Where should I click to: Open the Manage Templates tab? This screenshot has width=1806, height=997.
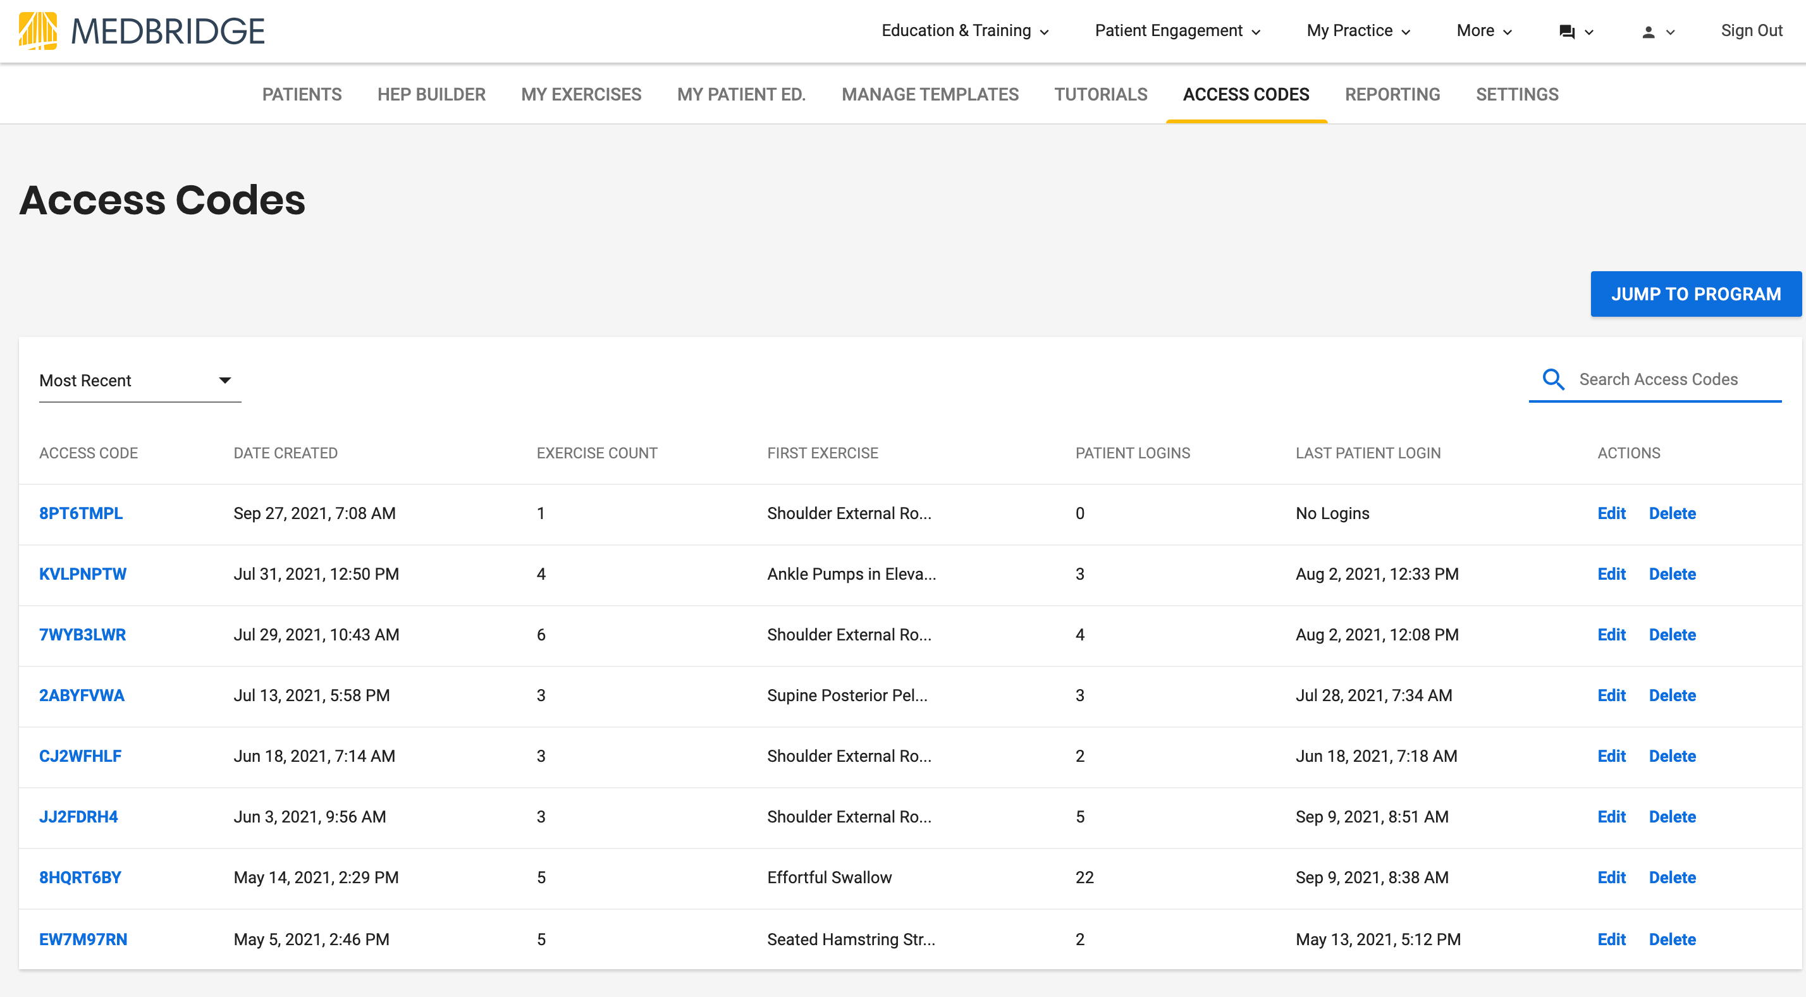(x=930, y=95)
